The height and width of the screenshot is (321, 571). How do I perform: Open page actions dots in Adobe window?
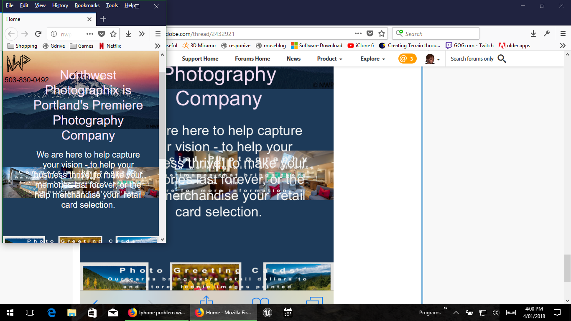pyautogui.click(x=358, y=34)
